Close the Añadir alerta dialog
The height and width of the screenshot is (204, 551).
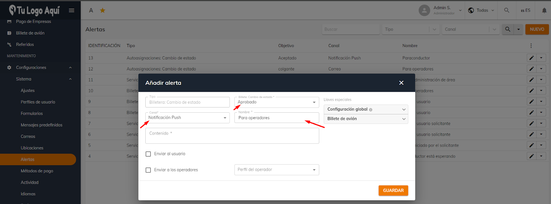(x=401, y=83)
